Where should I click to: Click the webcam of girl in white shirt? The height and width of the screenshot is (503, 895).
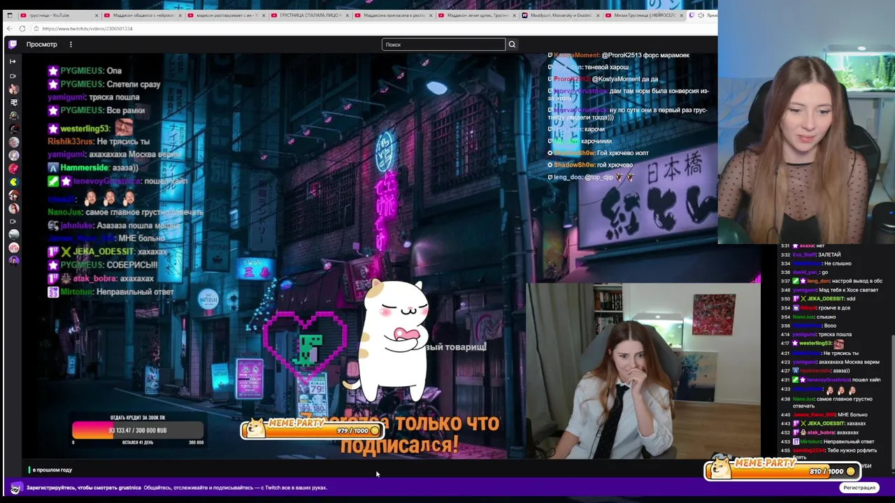[x=643, y=370]
